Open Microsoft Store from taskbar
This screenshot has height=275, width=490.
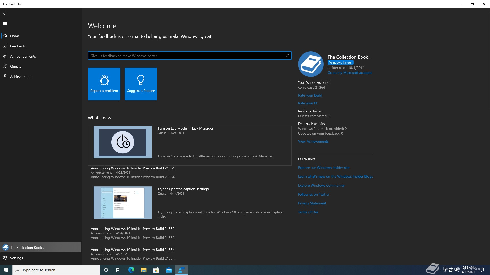[x=156, y=270]
